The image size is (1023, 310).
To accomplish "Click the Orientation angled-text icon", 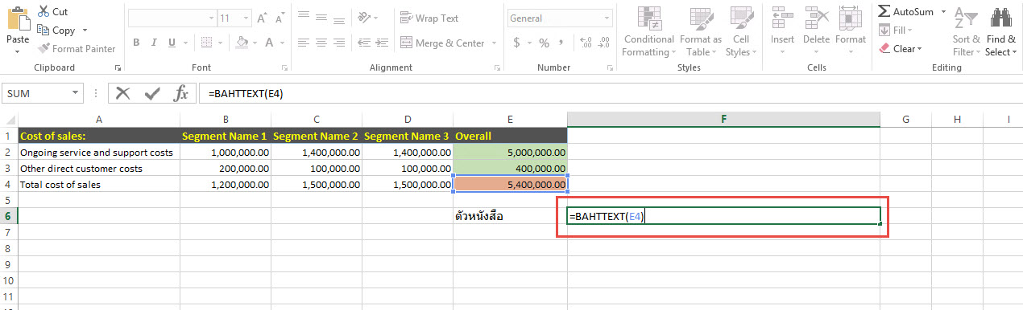I will click(x=365, y=18).
